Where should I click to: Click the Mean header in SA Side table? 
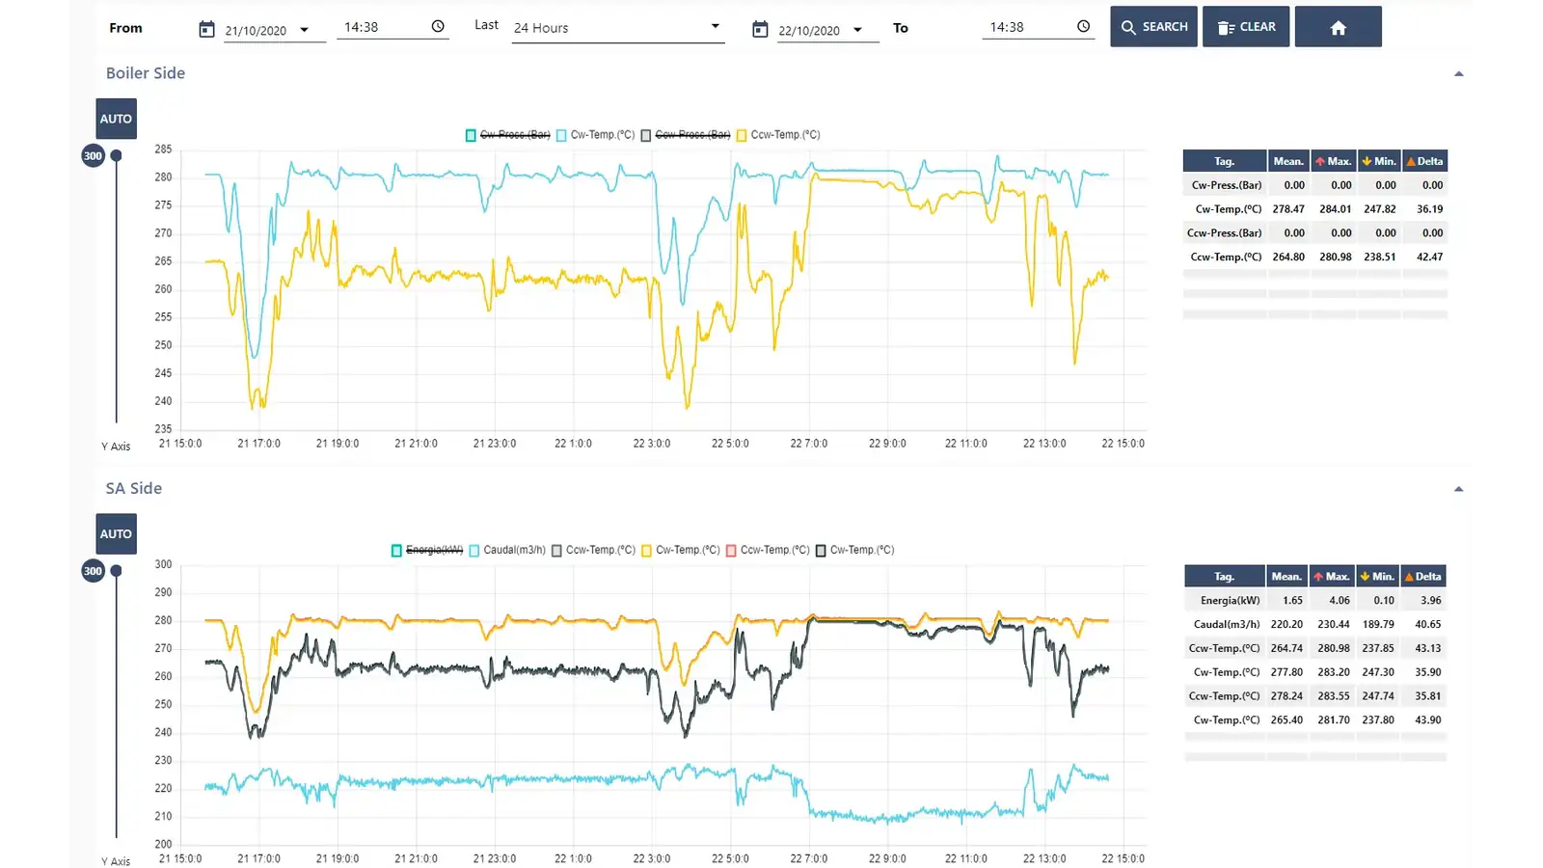1286,577
